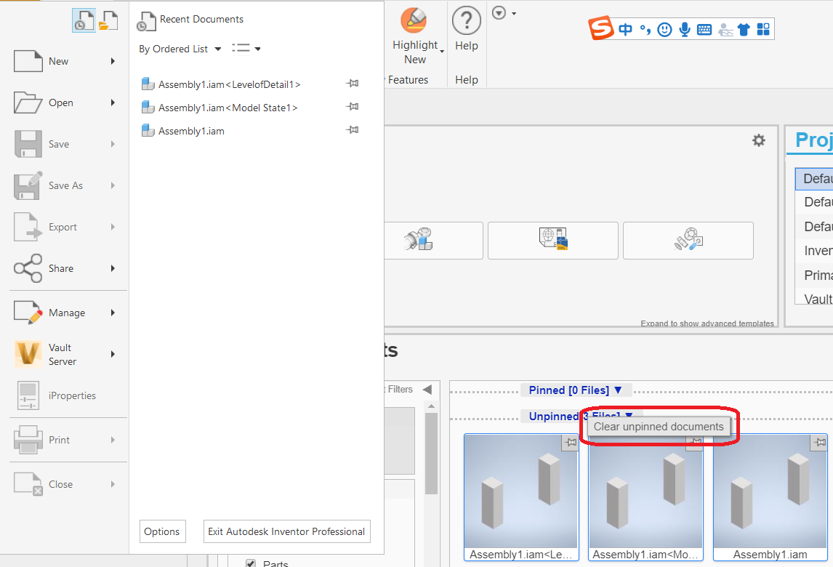Select Manage in application menu
Screen dimensions: 833x567
[67, 313]
